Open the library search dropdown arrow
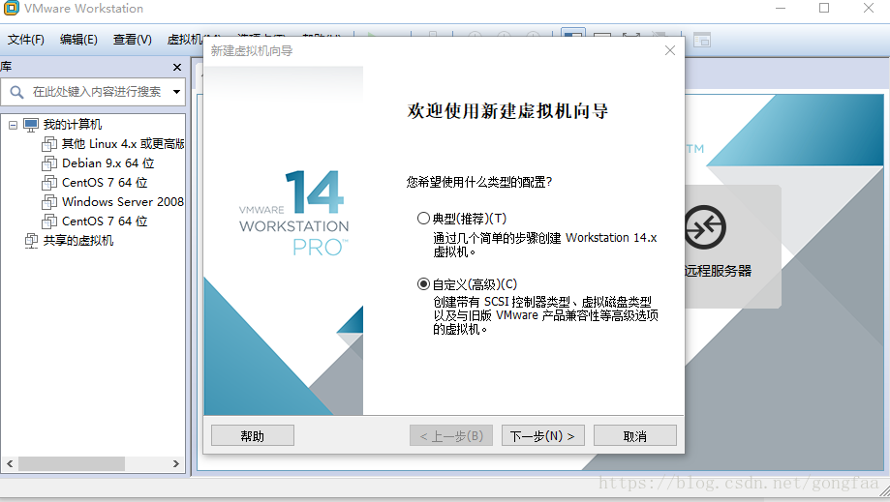Viewport: 890px width, 502px height. pyautogui.click(x=176, y=92)
